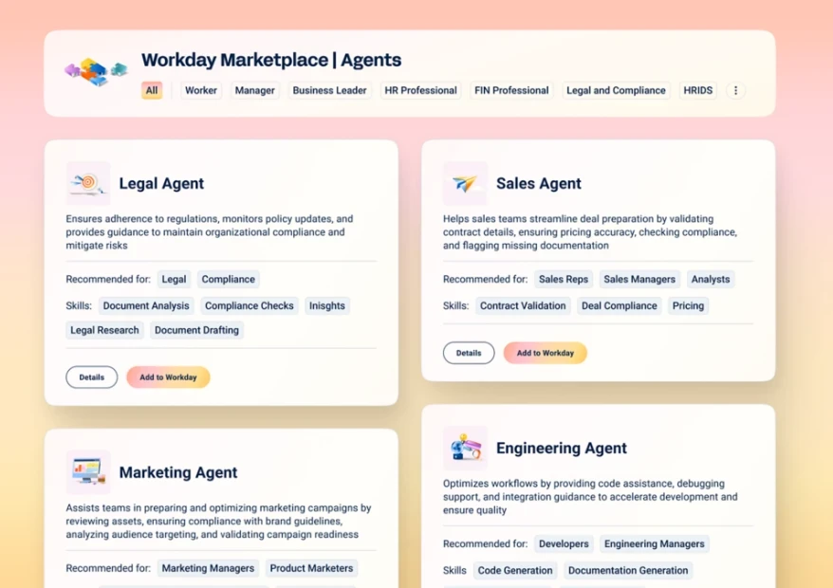Add Legal Agent to Workday
This screenshot has width=833, height=588.
tap(168, 377)
